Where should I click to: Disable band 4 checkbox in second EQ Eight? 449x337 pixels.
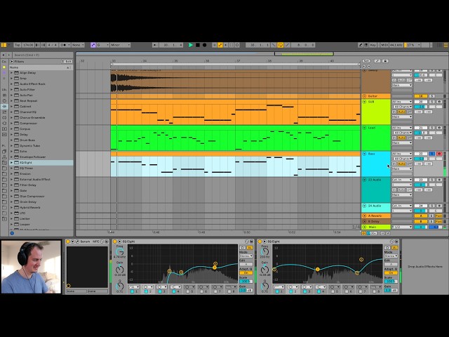(x=319, y=291)
